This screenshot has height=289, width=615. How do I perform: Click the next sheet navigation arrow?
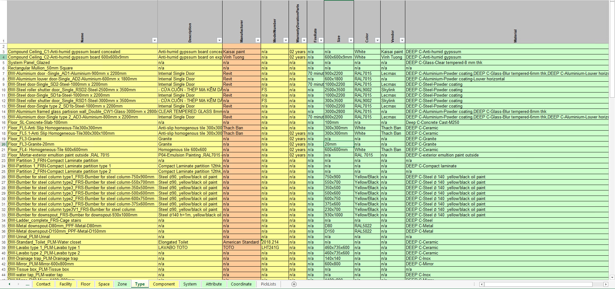point(19,284)
